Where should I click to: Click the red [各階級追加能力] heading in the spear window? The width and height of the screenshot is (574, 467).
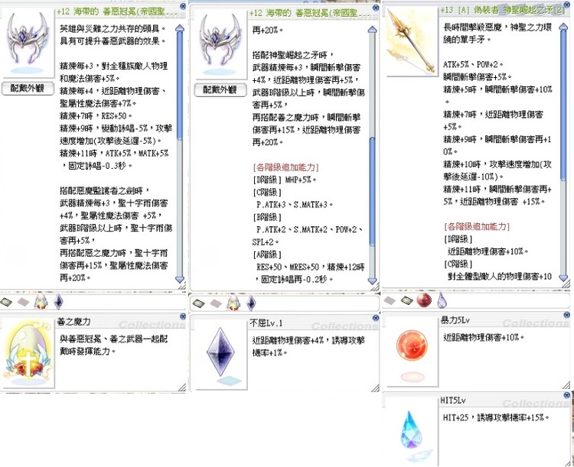477,226
